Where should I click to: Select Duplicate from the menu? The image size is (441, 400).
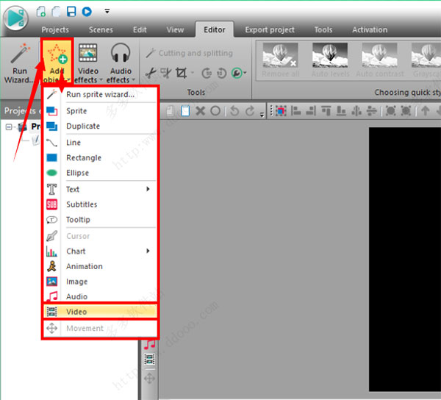[x=101, y=126]
